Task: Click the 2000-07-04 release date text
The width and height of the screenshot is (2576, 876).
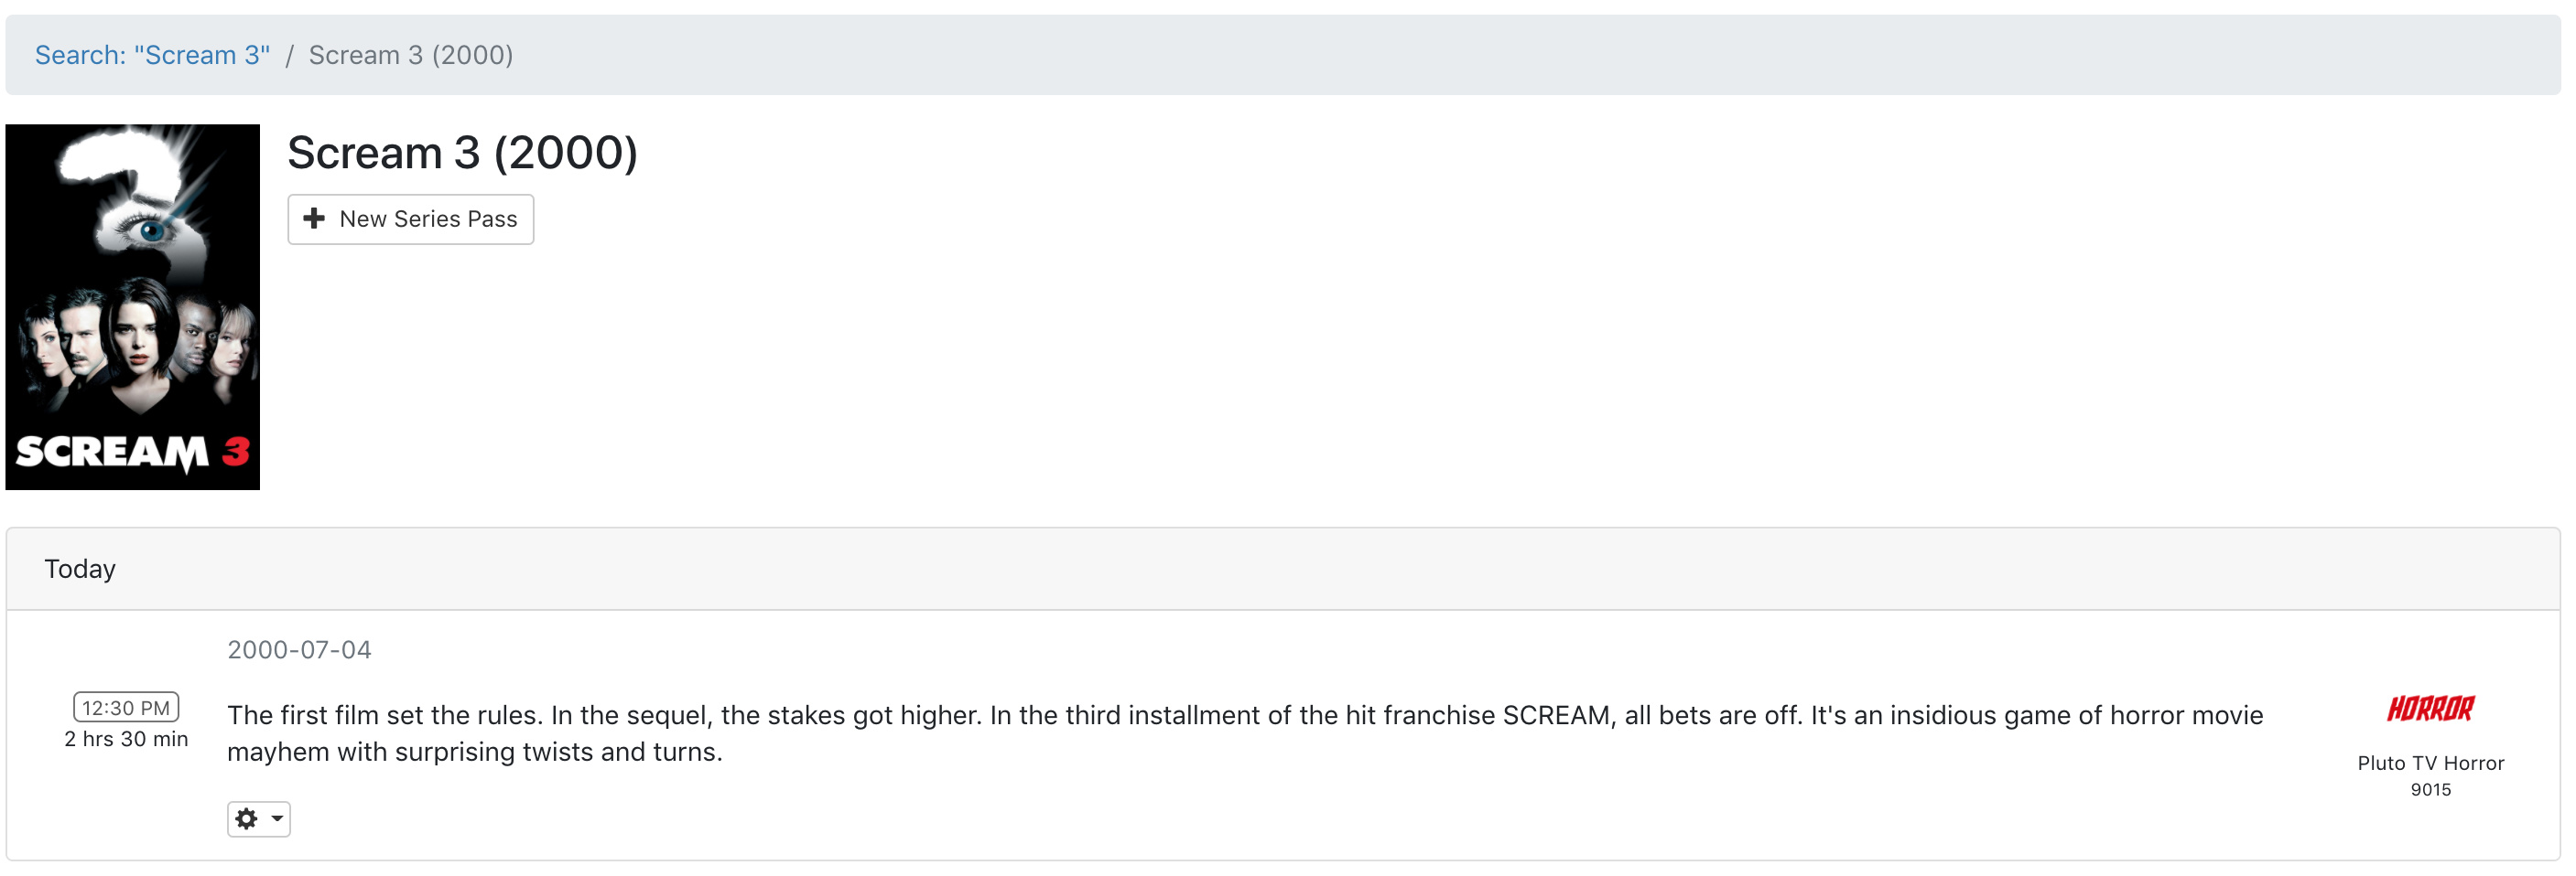Action: coord(299,650)
